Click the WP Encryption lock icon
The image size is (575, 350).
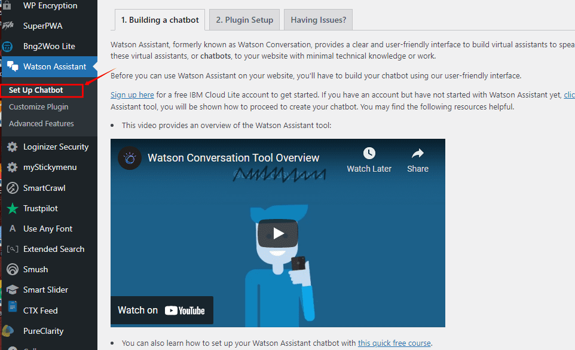(7, 5)
